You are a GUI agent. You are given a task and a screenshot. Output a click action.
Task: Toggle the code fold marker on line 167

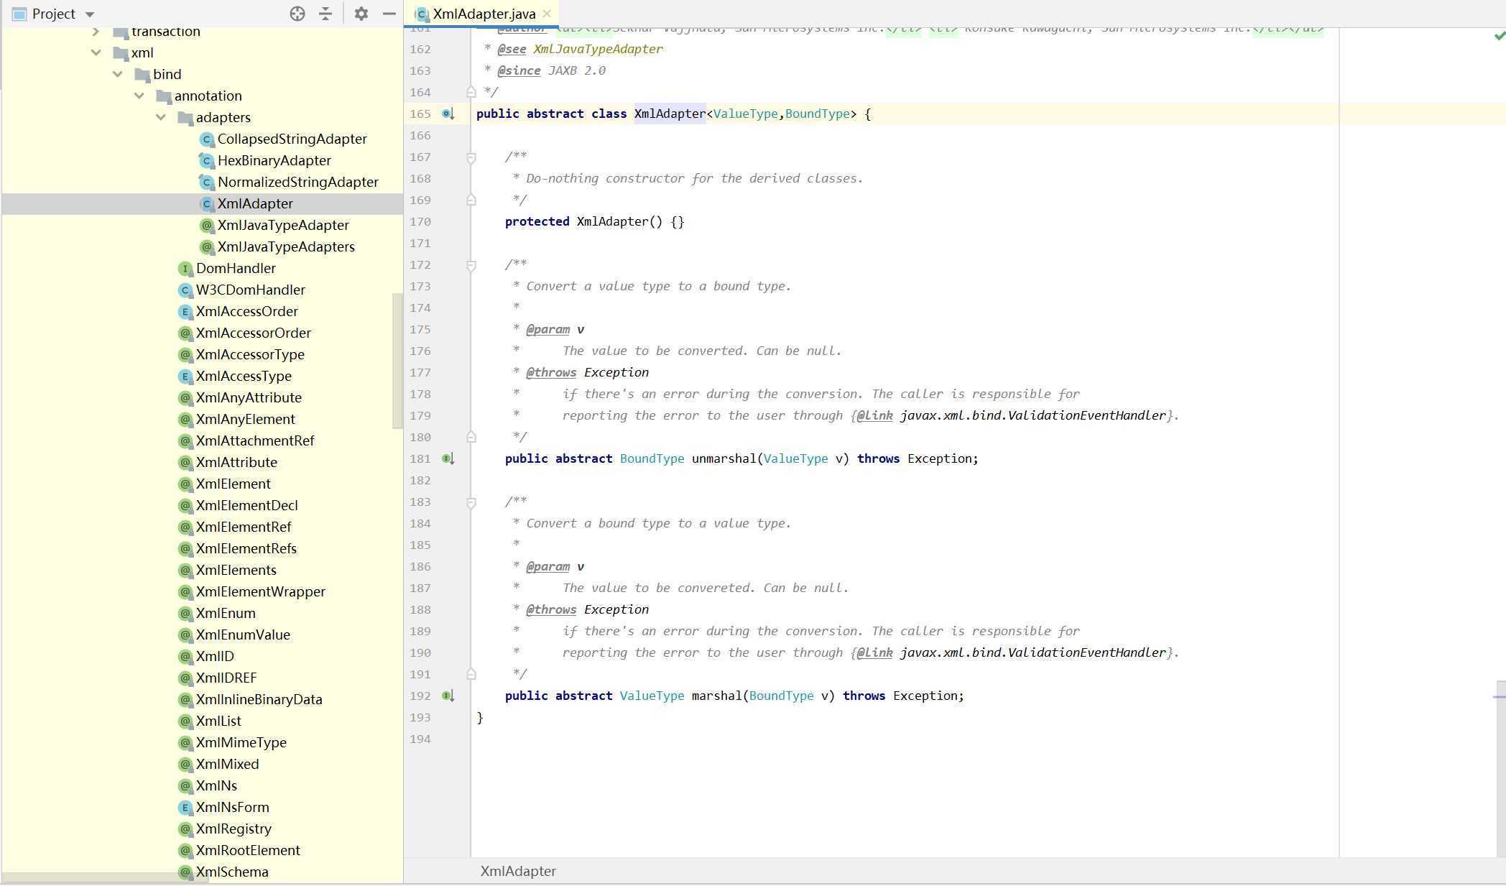(x=471, y=157)
